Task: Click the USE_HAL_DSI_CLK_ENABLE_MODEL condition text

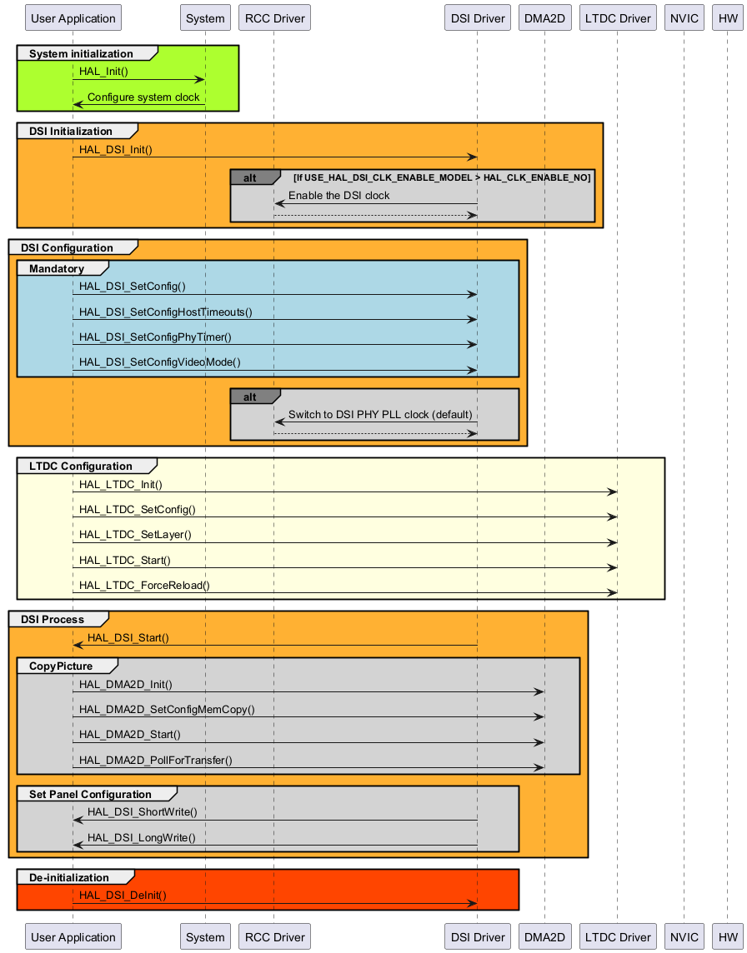Action: pos(442,177)
